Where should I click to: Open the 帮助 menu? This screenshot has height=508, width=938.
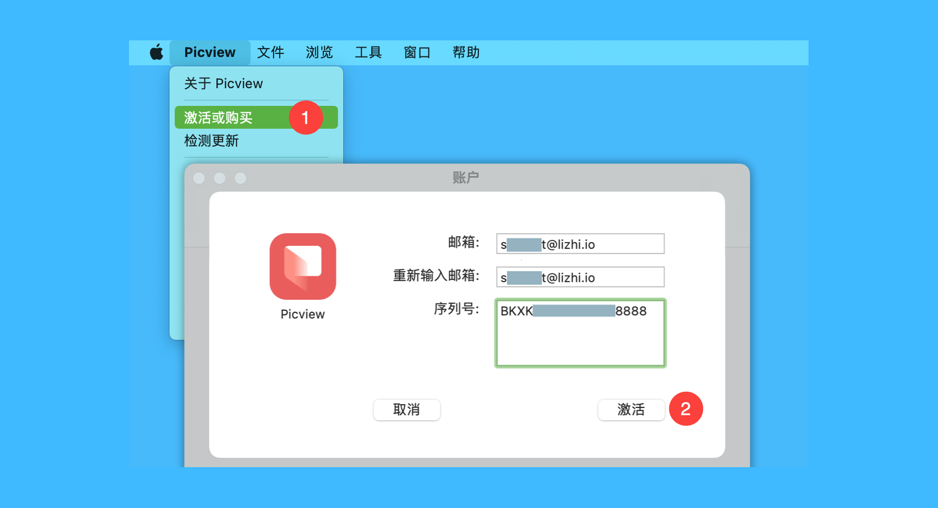pyautogui.click(x=466, y=52)
